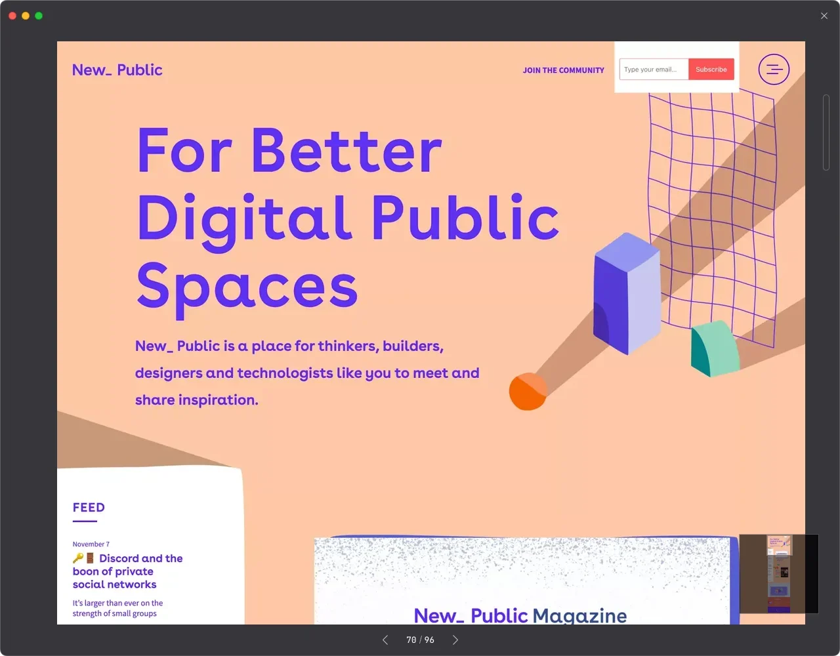Click the purple block illustration
The height and width of the screenshot is (656, 840).
click(626, 293)
